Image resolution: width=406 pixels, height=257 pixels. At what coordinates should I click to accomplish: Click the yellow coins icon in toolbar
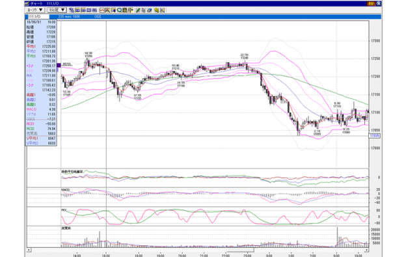pyautogui.click(x=156, y=10)
